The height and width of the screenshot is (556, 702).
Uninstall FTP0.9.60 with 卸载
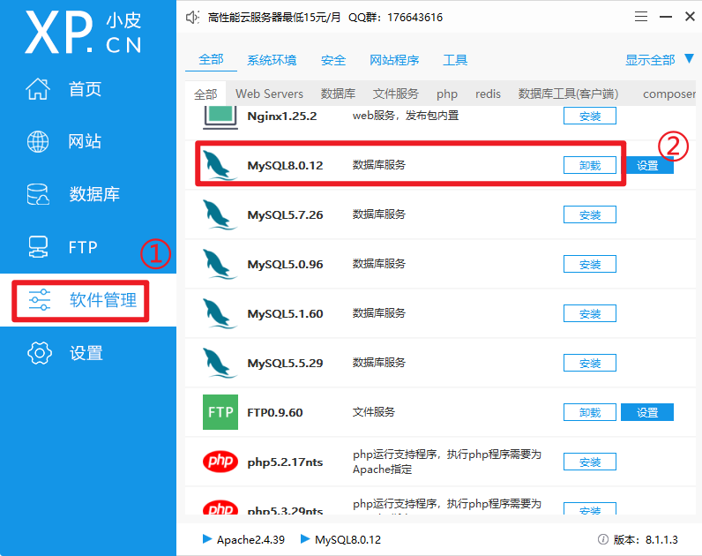[x=590, y=412]
